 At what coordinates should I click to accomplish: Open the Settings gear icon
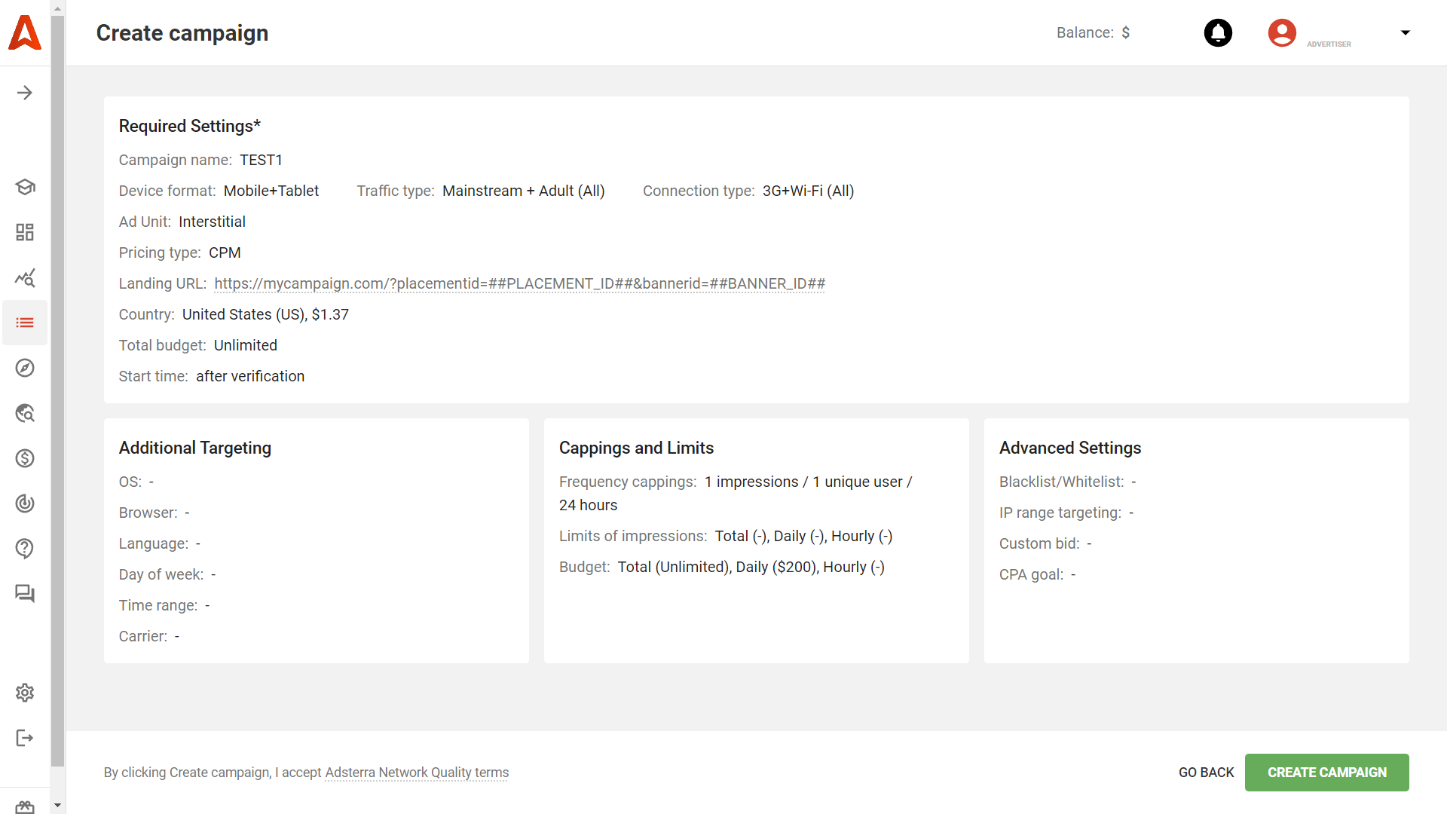(x=25, y=693)
